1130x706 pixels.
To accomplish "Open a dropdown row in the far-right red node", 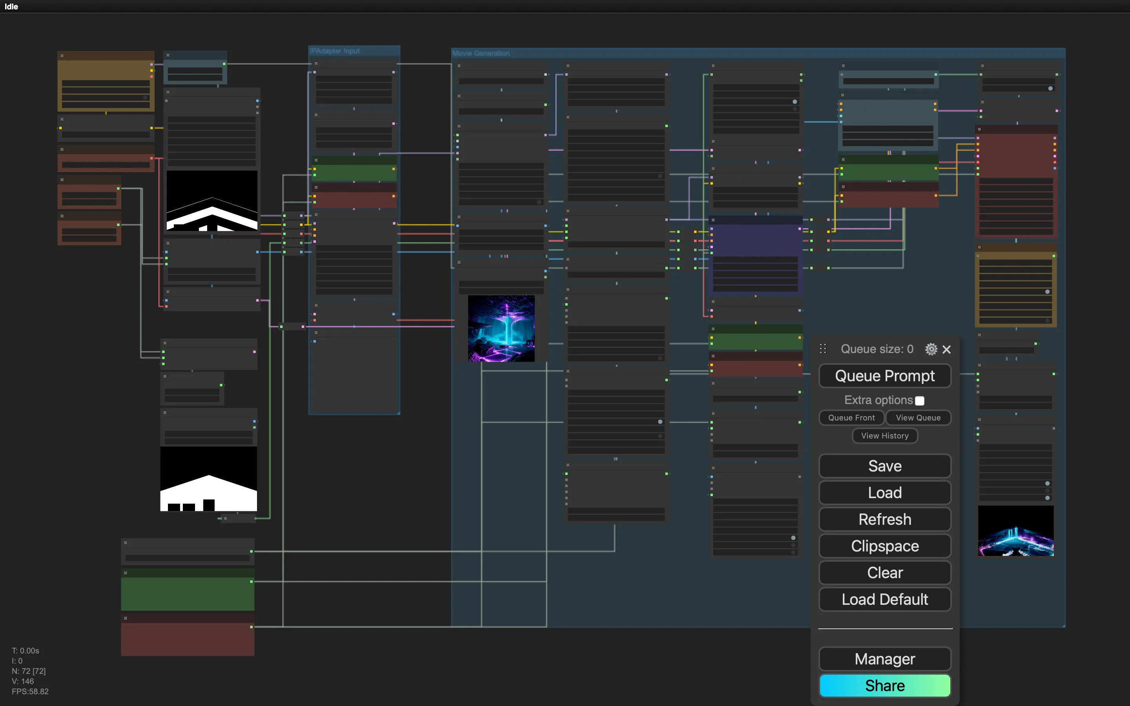I will [x=1016, y=181].
